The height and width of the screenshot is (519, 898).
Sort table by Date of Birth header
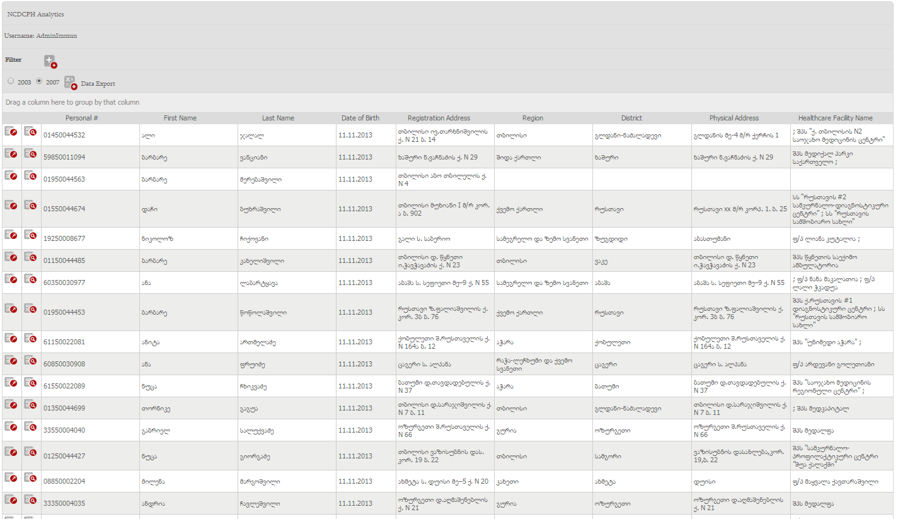coord(360,118)
